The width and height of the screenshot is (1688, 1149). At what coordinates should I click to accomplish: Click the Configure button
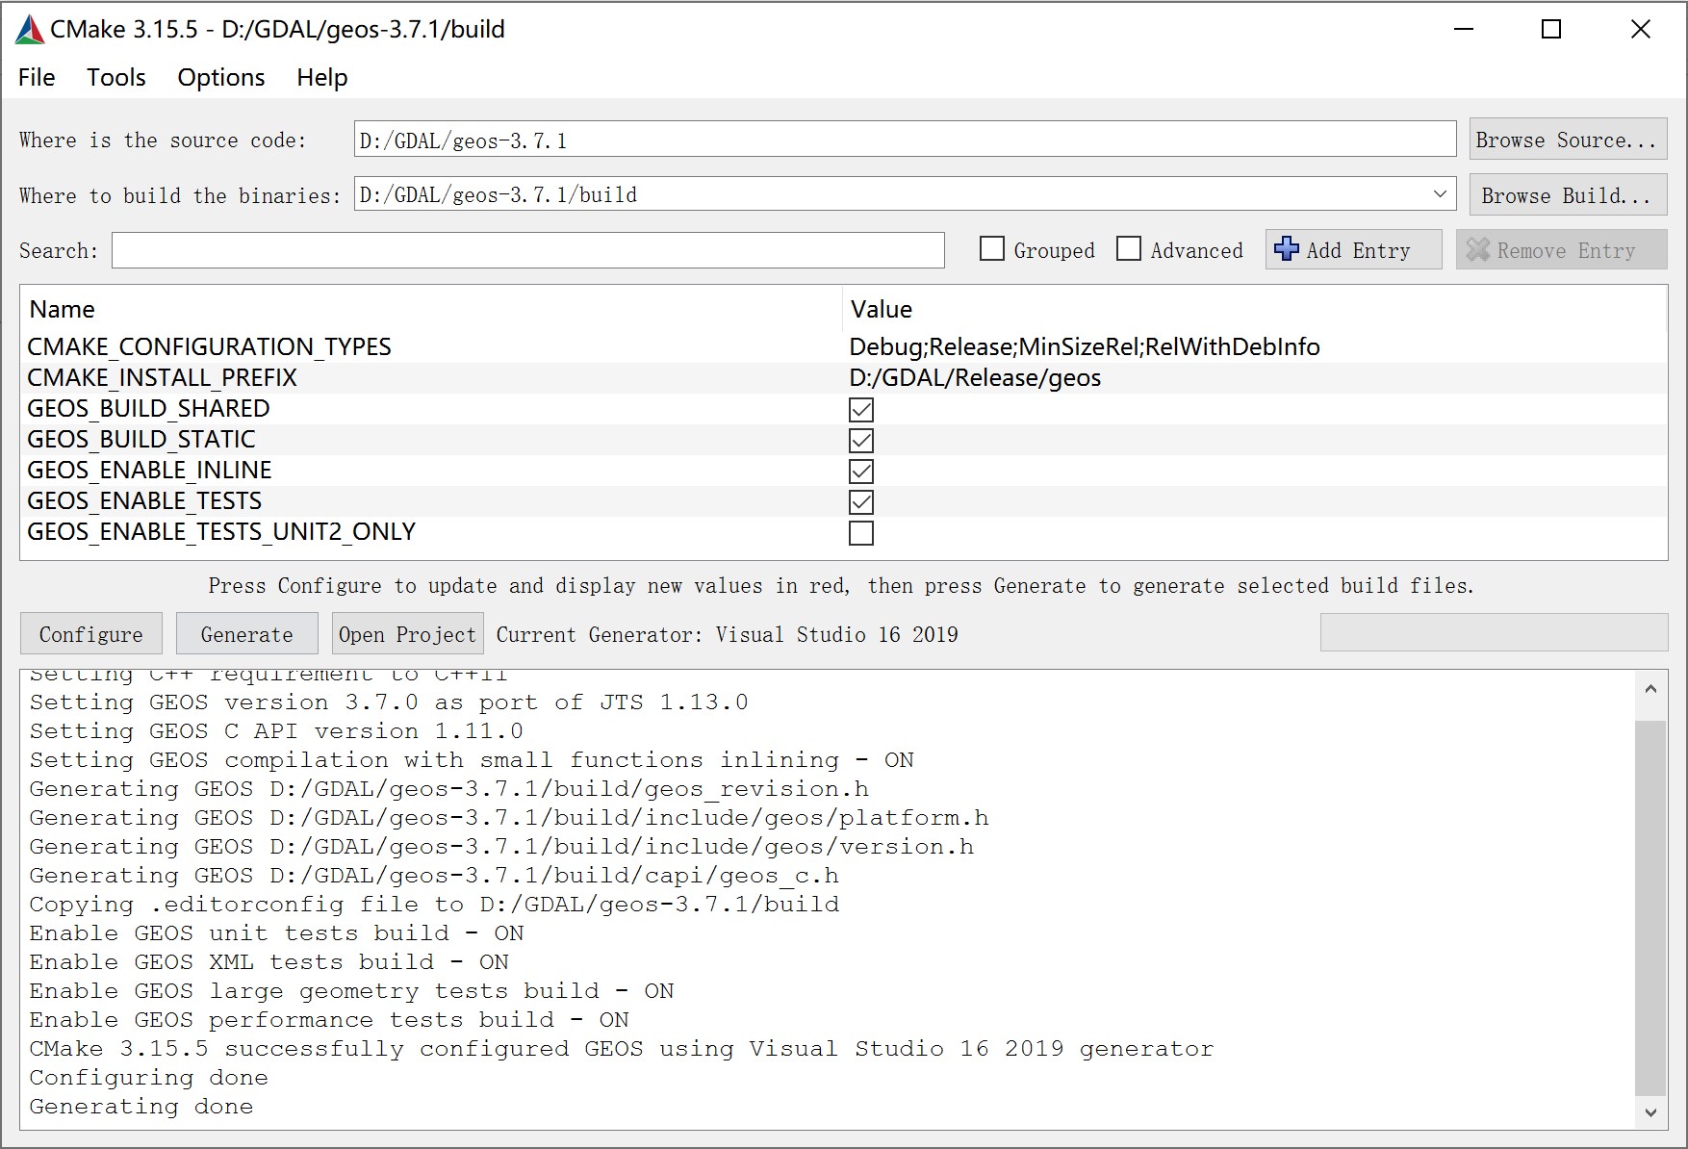91,634
